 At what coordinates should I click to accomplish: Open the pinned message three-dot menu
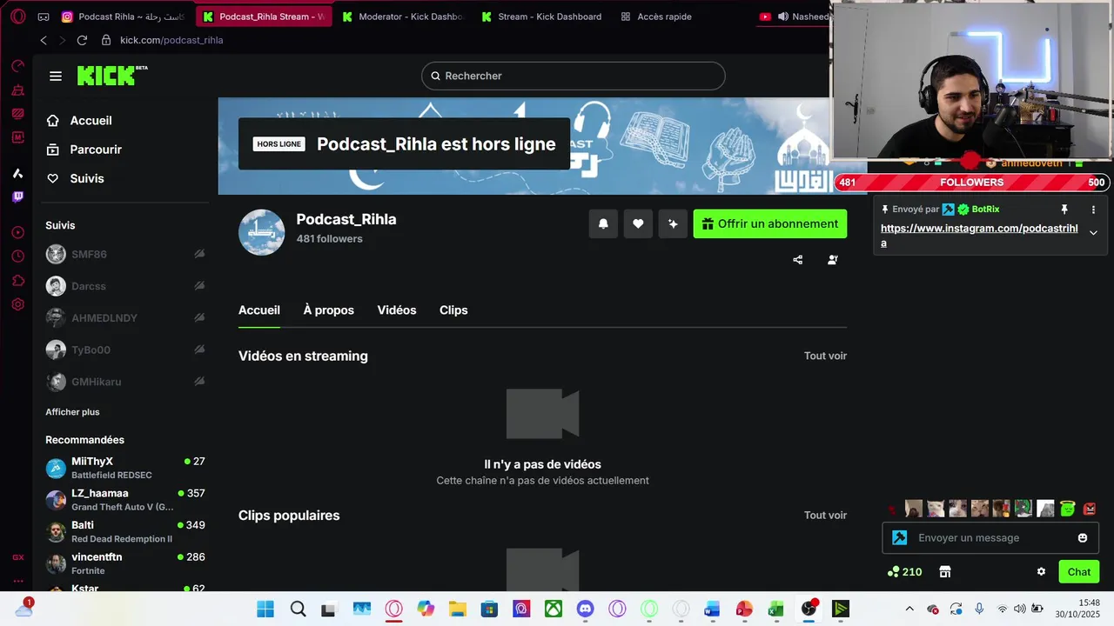1093,210
